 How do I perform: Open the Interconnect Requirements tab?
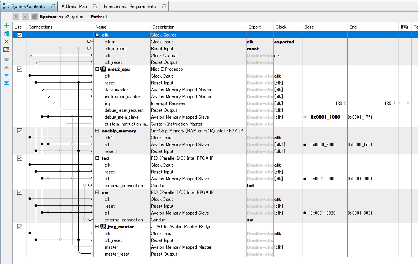pos(129,6)
